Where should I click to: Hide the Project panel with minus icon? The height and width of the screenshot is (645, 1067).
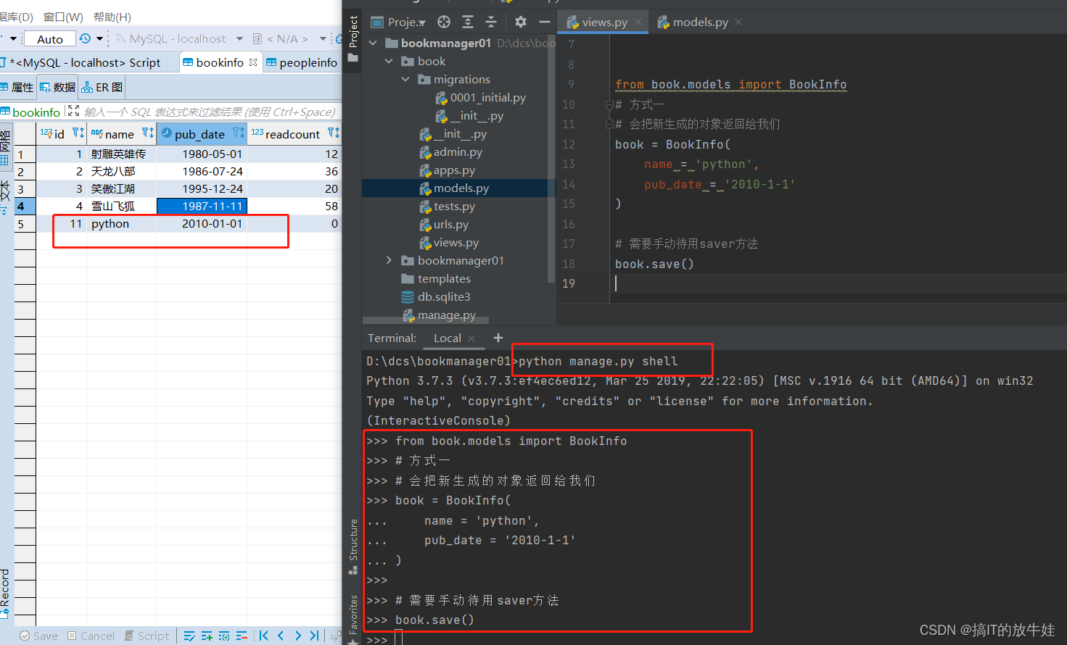544,22
